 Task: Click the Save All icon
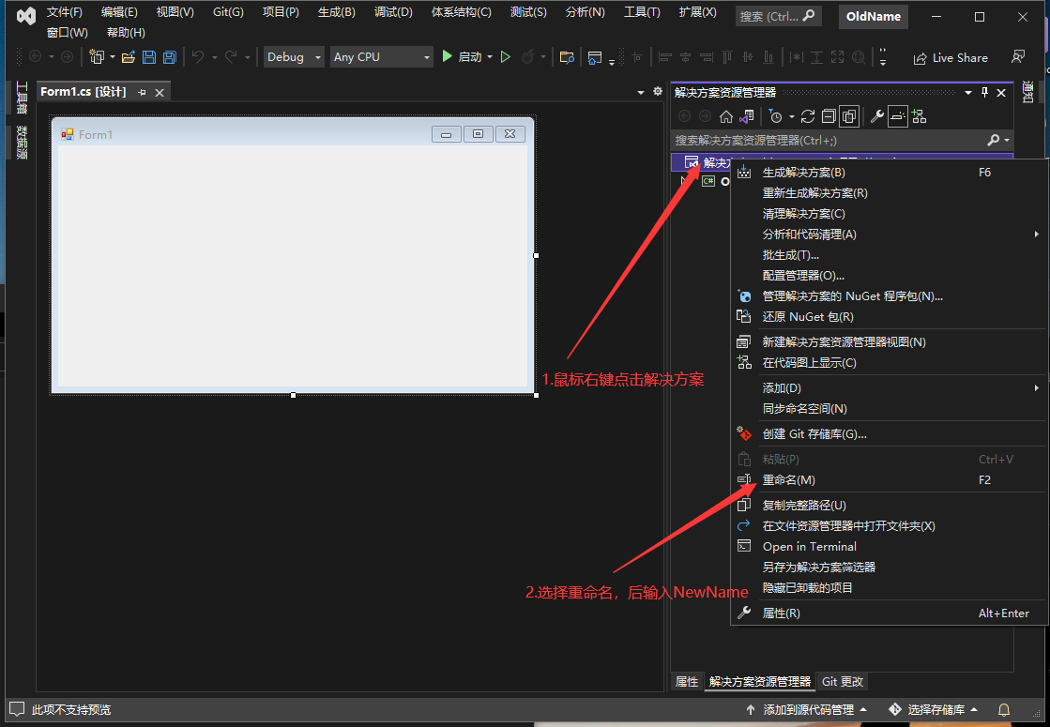coord(168,56)
